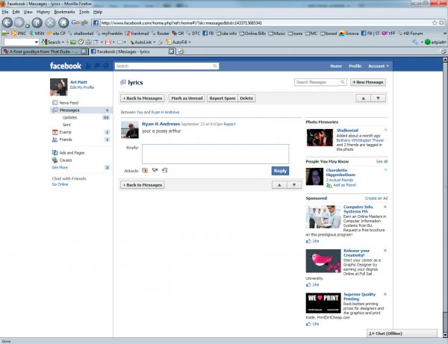Click the Events calendar icon in sidebar

click(x=55, y=132)
